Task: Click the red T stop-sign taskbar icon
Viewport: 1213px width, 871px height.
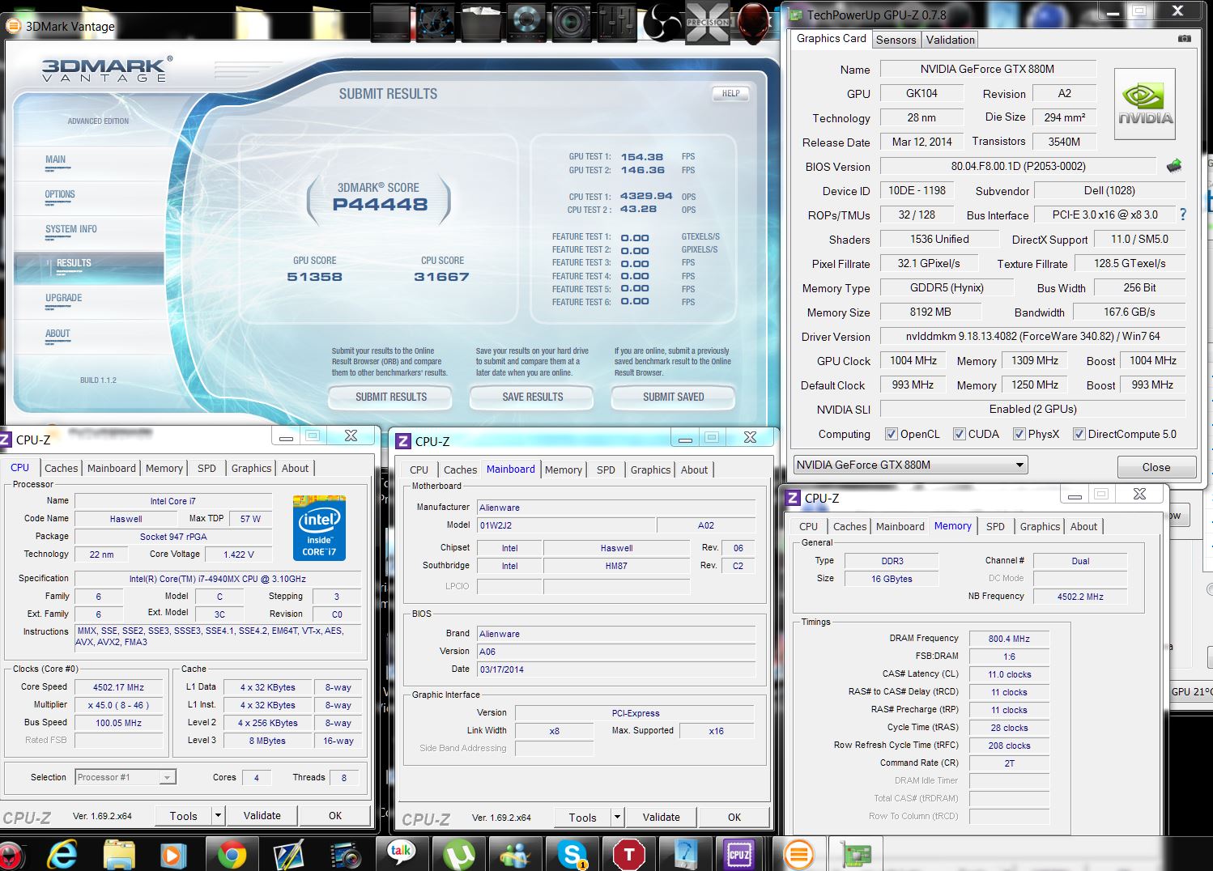Action: coord(629,855)
